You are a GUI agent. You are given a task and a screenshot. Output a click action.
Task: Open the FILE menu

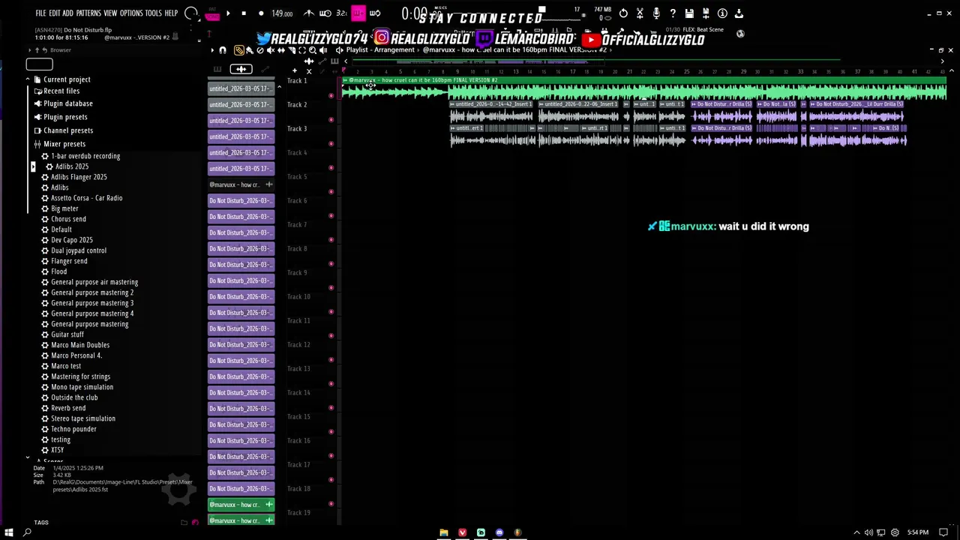pos(40,13)
